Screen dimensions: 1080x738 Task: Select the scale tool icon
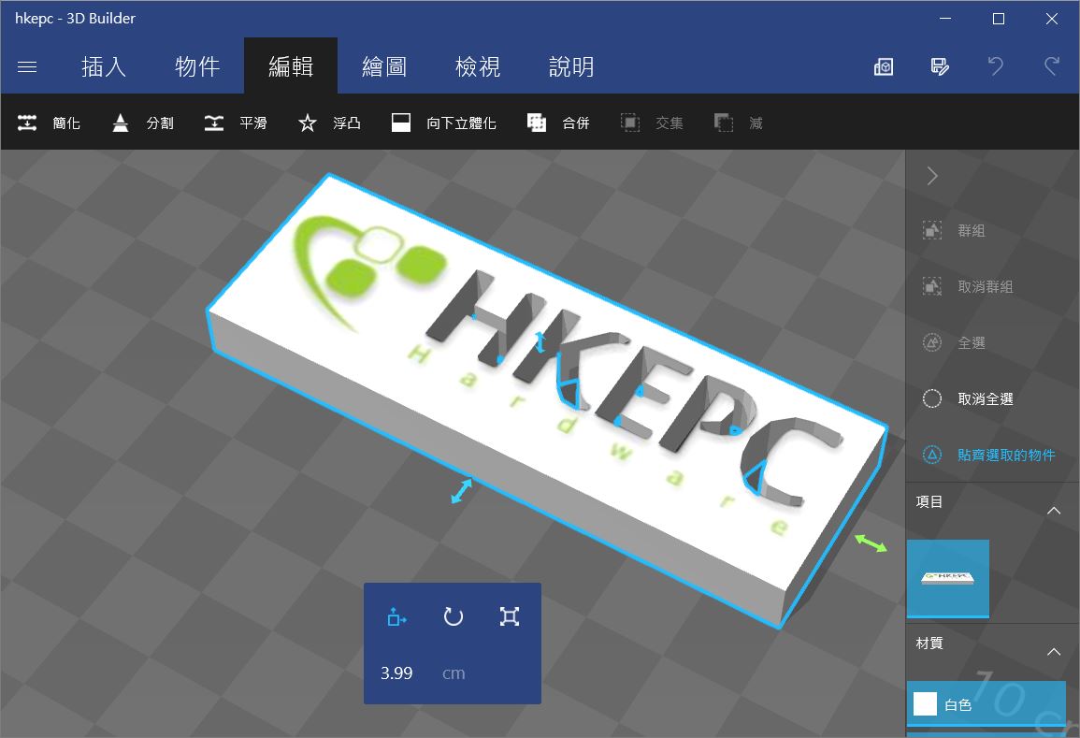click(x=510, y=616)
